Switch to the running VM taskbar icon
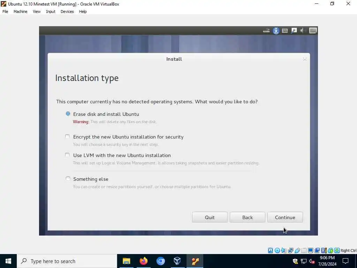 coord(195,261)
